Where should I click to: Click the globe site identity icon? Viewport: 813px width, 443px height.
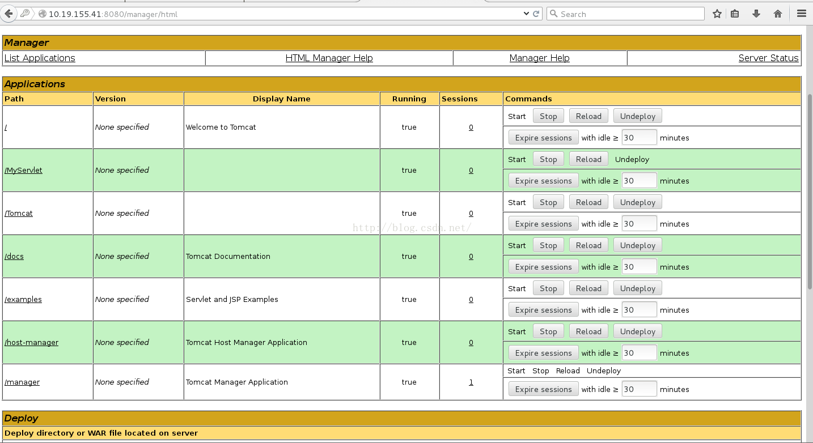[42, 14]
